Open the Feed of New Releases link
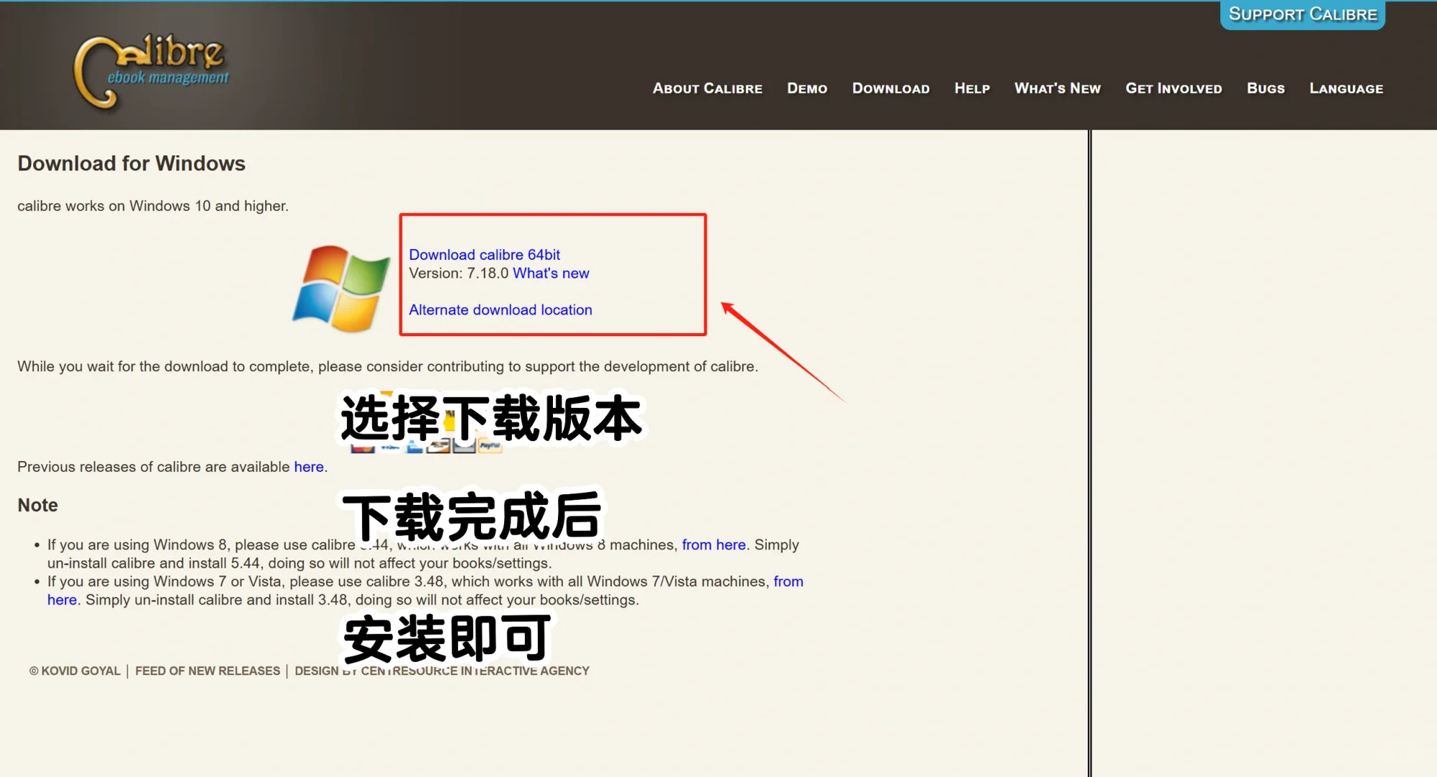The image size is (1437, 777). (x=207, y=671)
